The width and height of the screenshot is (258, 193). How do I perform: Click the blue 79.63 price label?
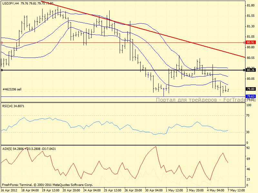[251, 96]
